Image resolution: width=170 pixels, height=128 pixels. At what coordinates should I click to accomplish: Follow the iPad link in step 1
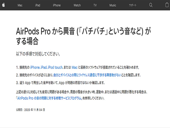click(x=44, y=67)
